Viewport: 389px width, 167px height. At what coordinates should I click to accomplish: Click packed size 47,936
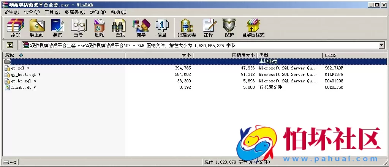(248, 68)
